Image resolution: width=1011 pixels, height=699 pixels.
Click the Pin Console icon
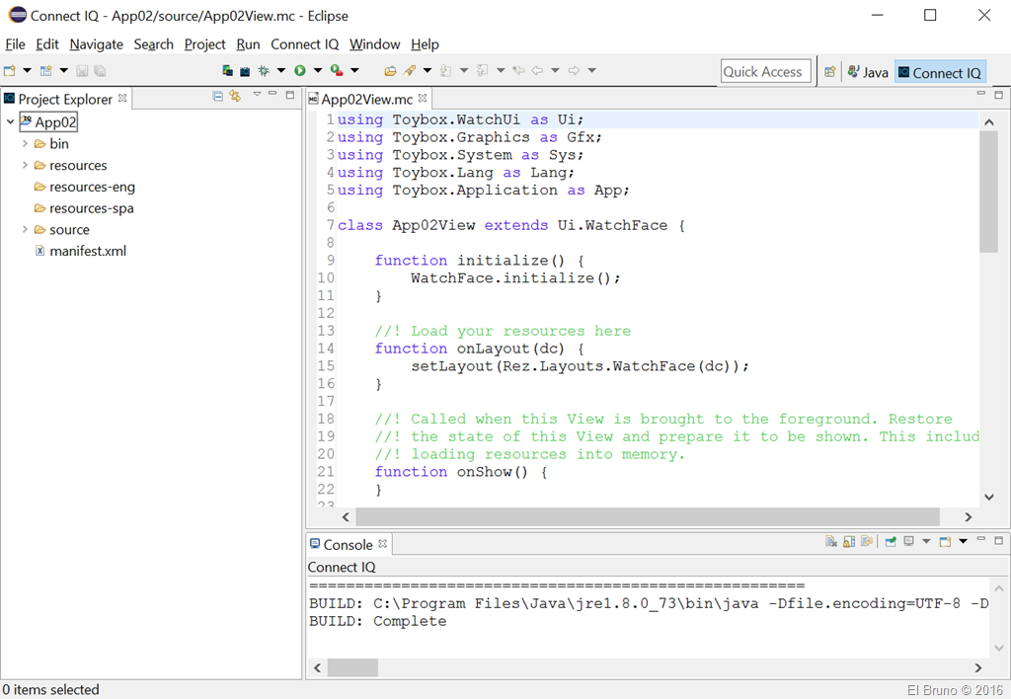coord(891,542)
